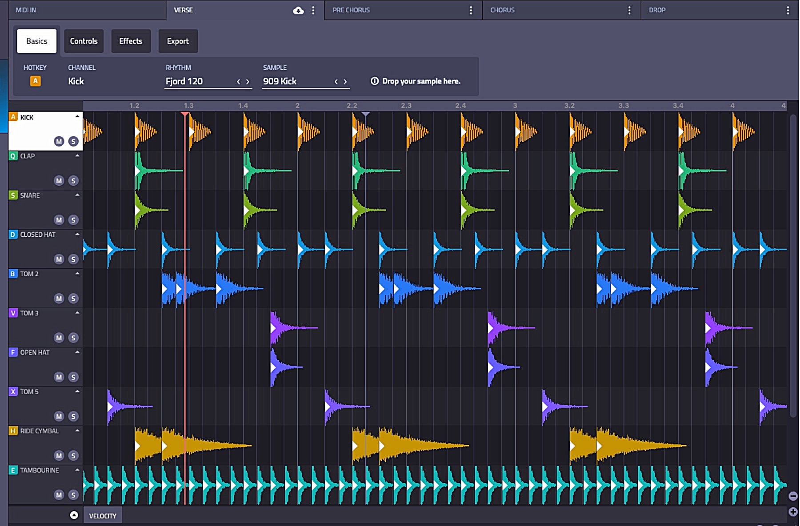Expand the Open Hat channel arrow
800x526 pixels.
click(77, 352)
